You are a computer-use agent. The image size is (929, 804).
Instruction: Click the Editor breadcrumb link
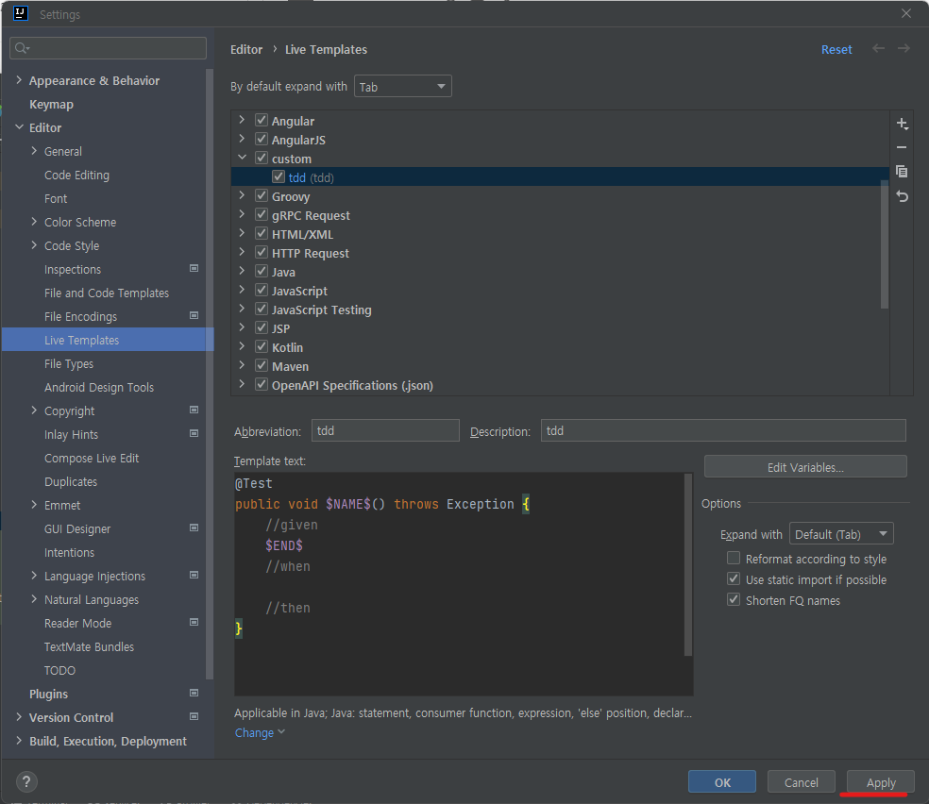246,50
